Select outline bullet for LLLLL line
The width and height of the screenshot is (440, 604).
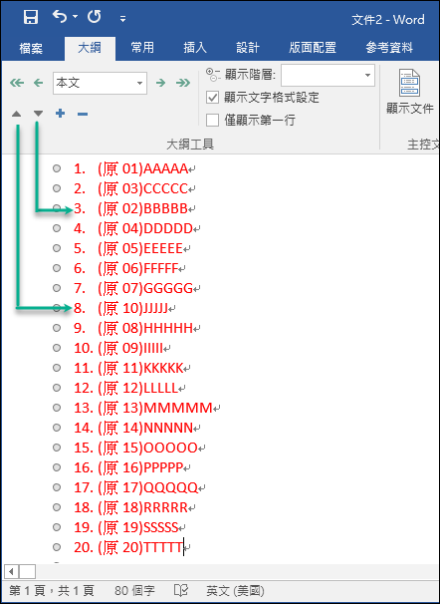click(57, 388)
